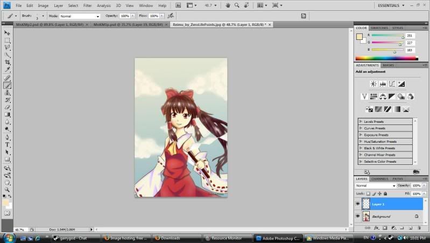Add an Exposure adjustment
Image resolution: width=430 pixels, height=243 pixels.
(401, 84)
